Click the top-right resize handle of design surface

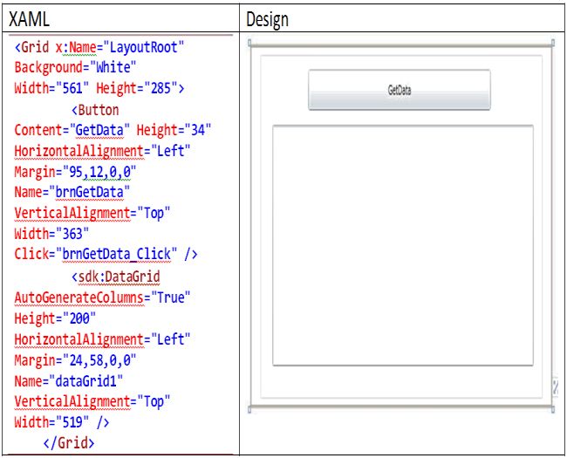point(553,43)
